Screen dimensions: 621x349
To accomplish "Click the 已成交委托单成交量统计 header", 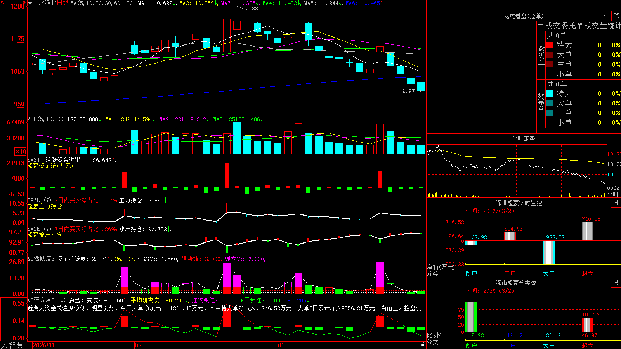I will click(579, 26).
